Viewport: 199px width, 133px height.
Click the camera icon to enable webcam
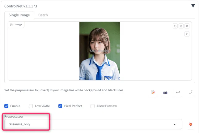(x=165, y=93)
